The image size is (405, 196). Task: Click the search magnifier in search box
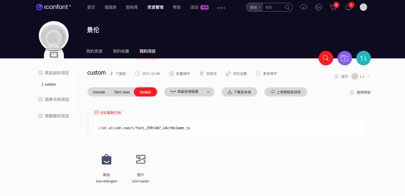[x=287, y=7]
